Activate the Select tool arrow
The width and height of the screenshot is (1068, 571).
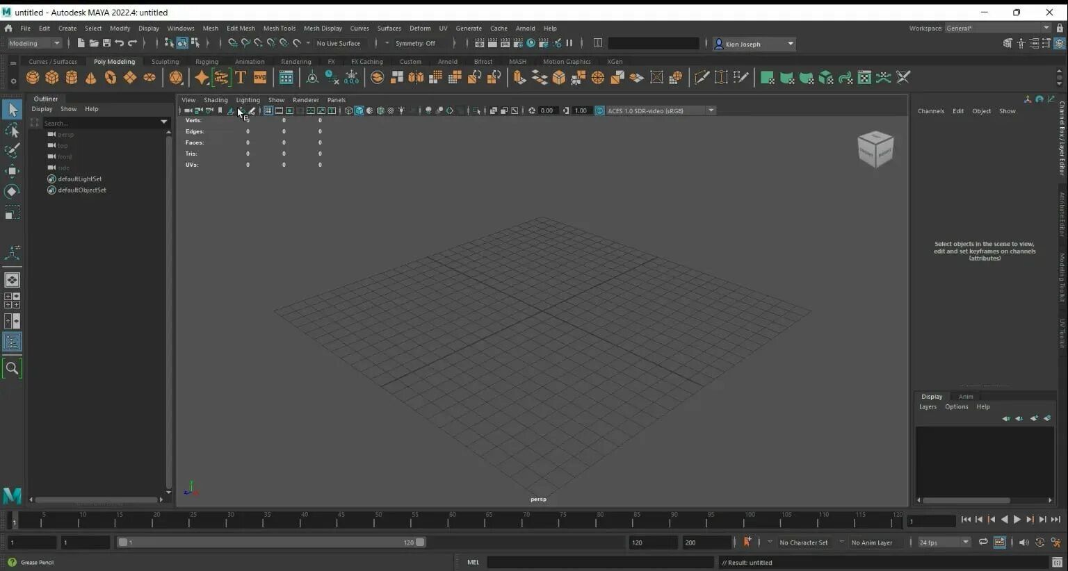pyautogui.click(x=12, y=109)
